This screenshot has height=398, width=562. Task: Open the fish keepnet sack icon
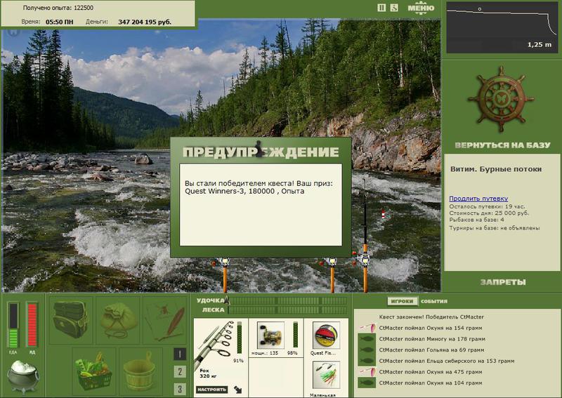point(118,319)
